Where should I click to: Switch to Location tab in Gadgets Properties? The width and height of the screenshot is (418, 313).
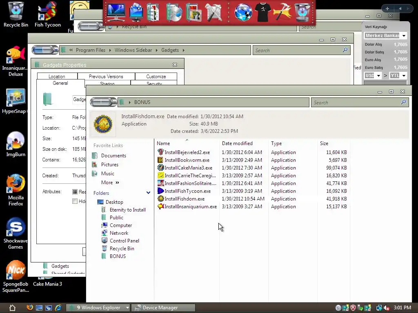[57, 76]
